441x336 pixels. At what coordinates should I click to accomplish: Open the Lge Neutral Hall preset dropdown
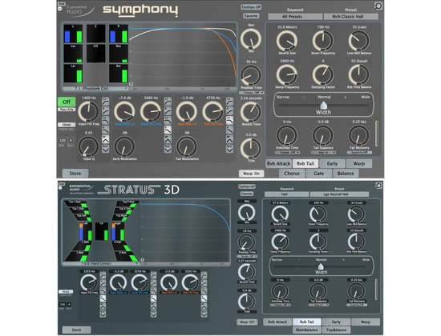click(339, 194)
